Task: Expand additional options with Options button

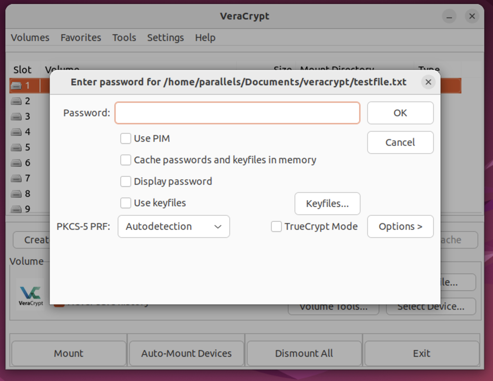Action: tap(400, 226)
